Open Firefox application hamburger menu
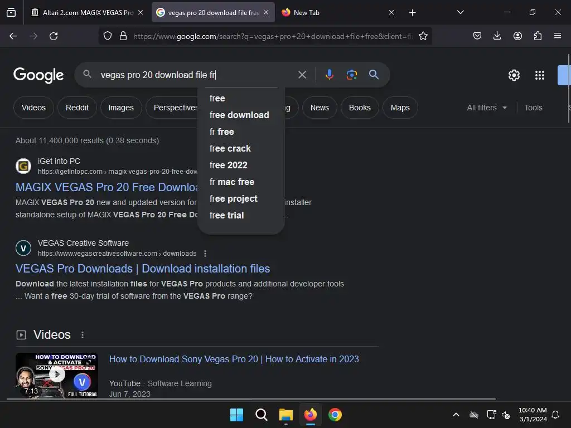 [x=558, y=36]
